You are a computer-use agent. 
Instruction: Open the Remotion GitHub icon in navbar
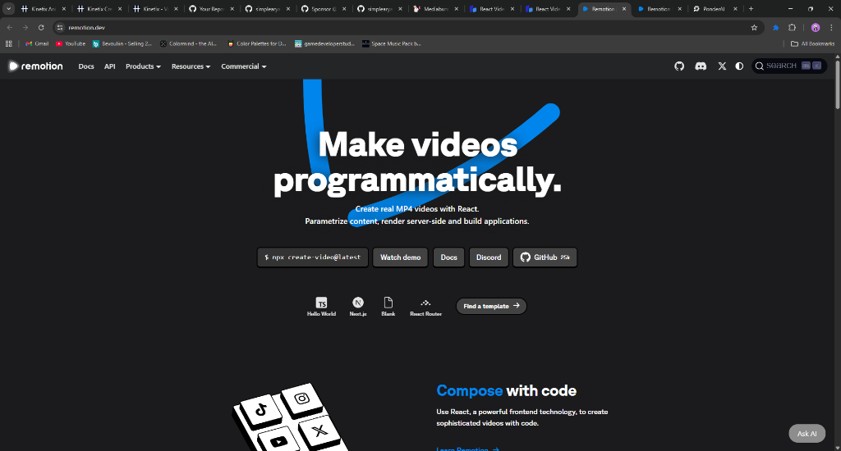[x=679, y=66]
